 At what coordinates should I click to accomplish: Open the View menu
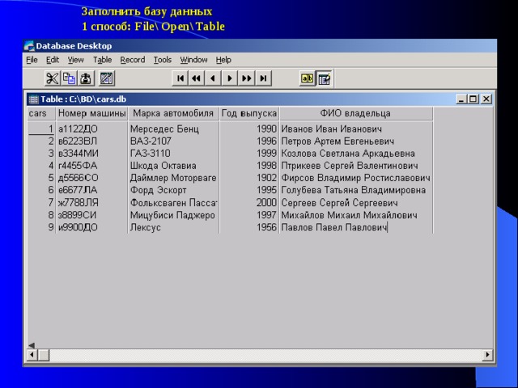[75, 60]
